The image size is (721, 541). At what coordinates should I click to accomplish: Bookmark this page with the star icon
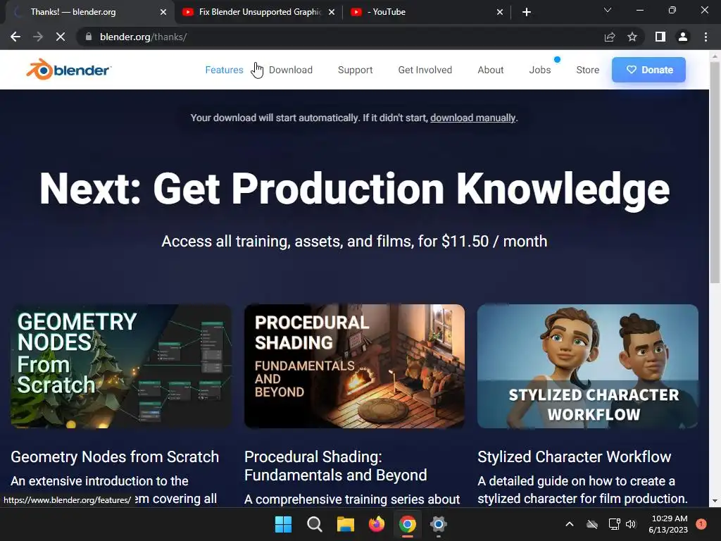click(632, 37)
